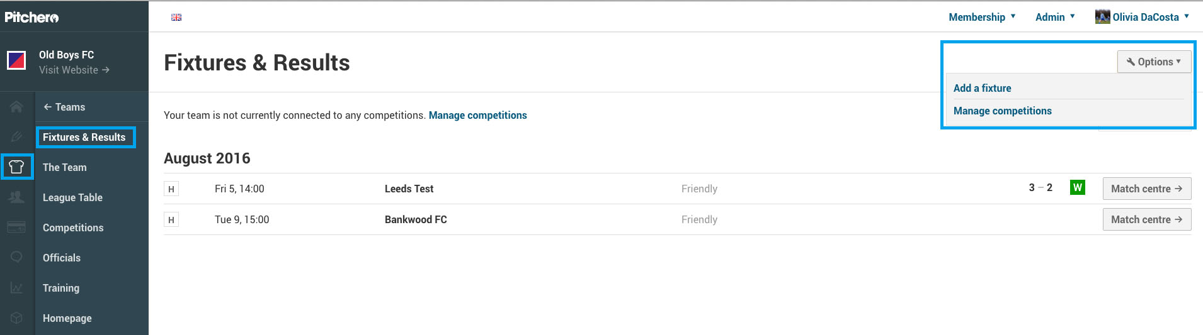1203x335 pixels.
Task: Open the cube box sidebar icon
Action: [x=17, y=318]
